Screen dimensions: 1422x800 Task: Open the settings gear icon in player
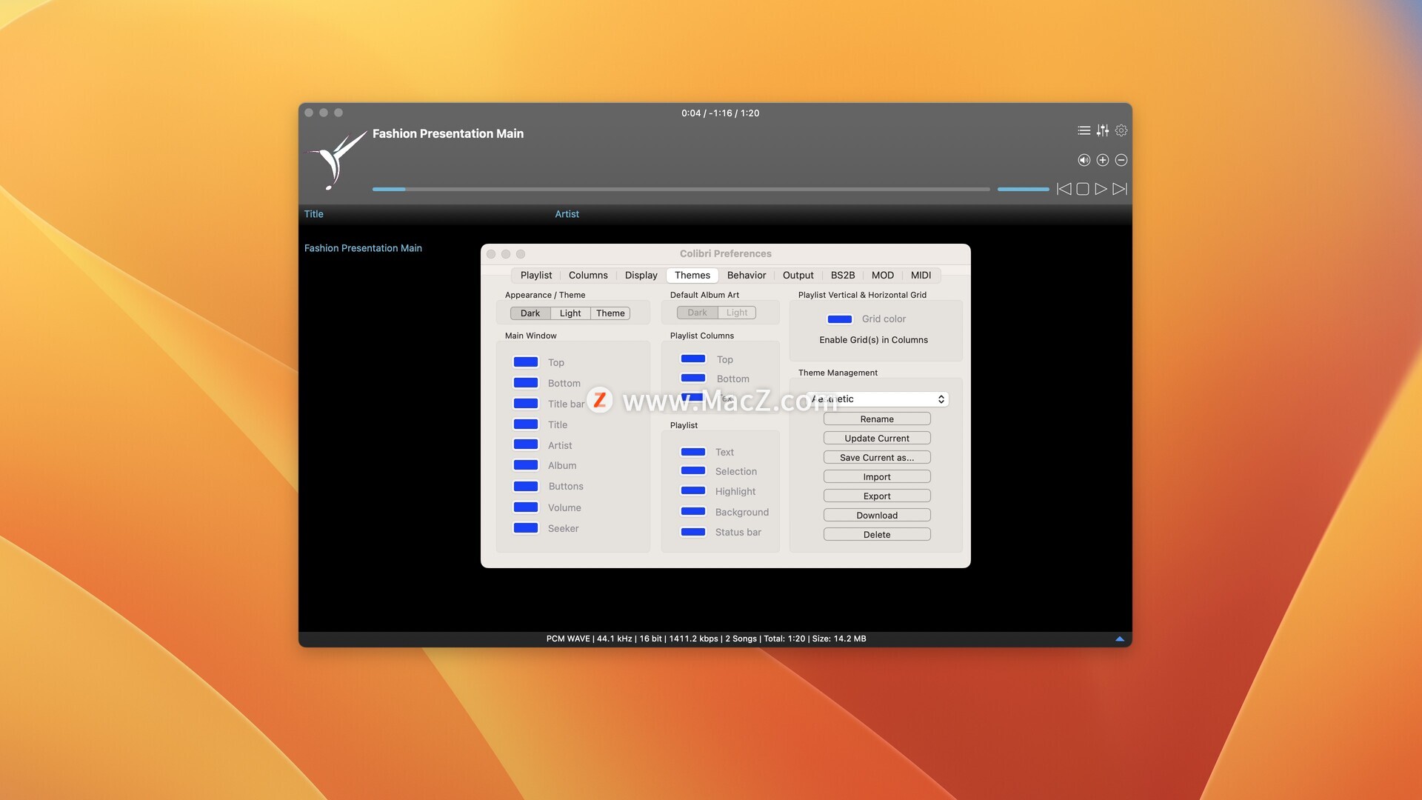click(1121, 130)
